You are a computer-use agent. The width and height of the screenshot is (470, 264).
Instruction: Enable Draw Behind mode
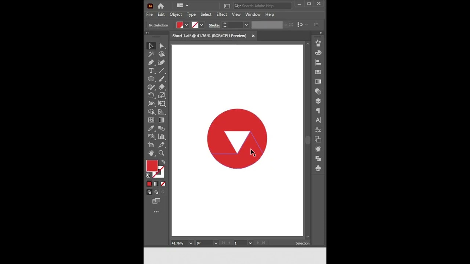(x=156, y=192)
